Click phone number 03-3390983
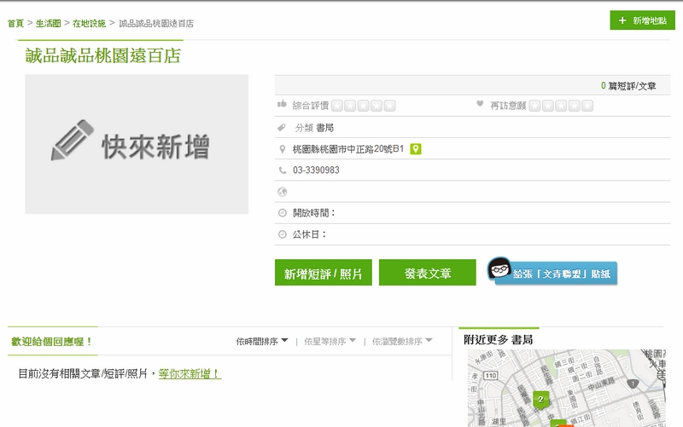Screen dimensions: 683x427 point(316,170)
